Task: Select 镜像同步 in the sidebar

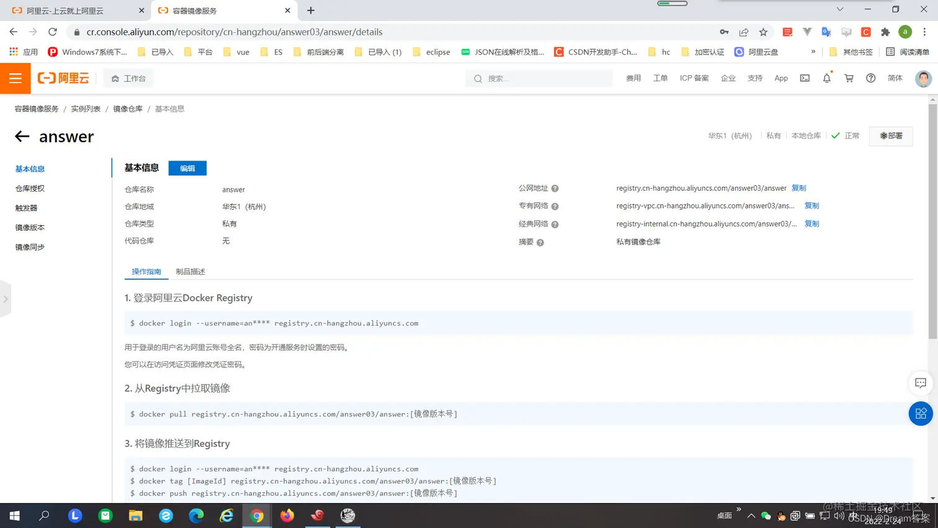Action: coord(30,247)
